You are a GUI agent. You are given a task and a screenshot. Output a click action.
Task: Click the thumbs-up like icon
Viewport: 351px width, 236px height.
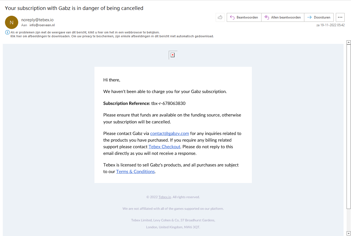pos(220,17)
